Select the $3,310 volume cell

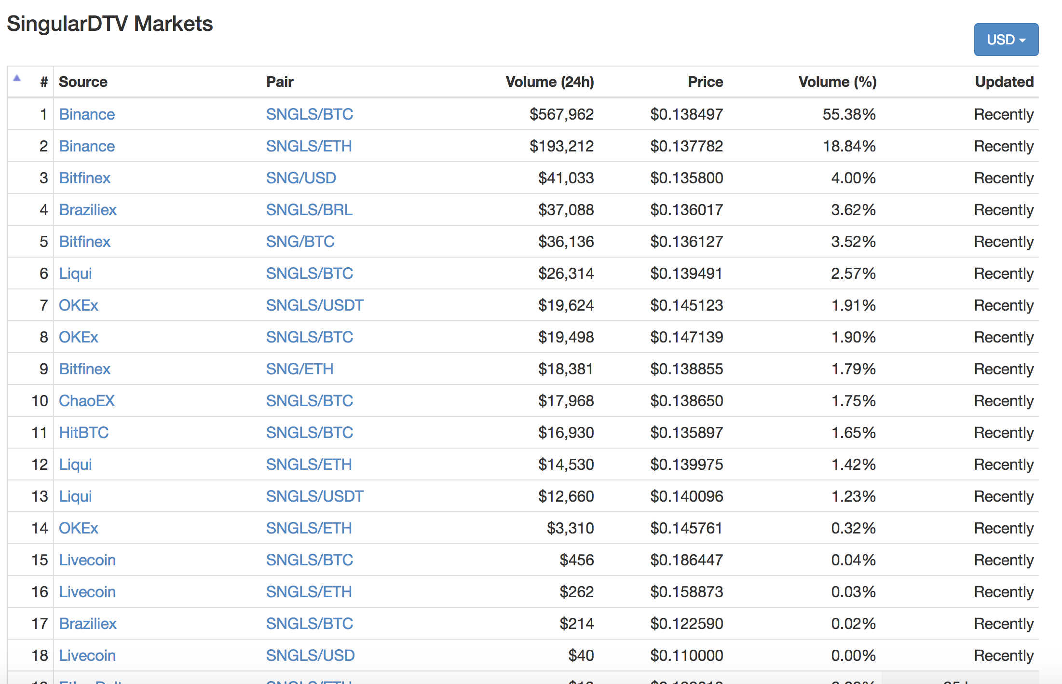[x=570, y=528]
